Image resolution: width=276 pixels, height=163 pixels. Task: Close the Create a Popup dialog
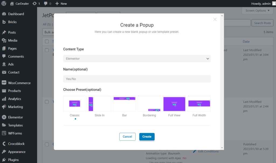(215, 19)
